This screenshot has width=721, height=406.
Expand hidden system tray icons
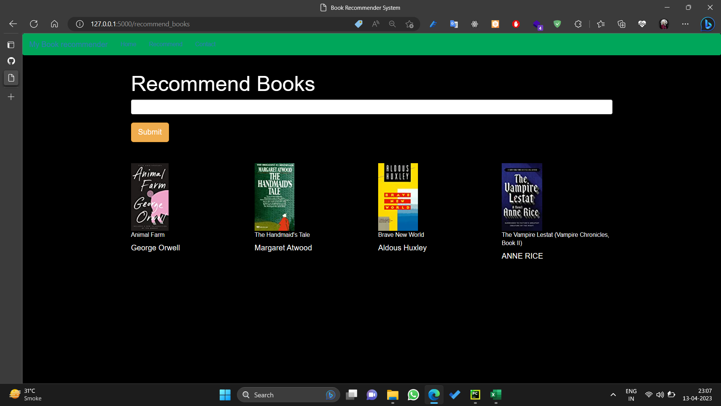pyautogui.click(x=613, y=395)
